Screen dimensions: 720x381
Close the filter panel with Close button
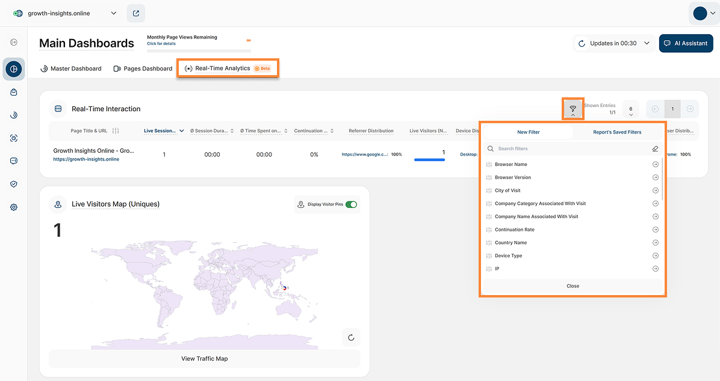(573, 286)
